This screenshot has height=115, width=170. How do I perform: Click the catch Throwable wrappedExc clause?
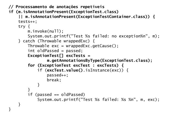click(56, 41)
